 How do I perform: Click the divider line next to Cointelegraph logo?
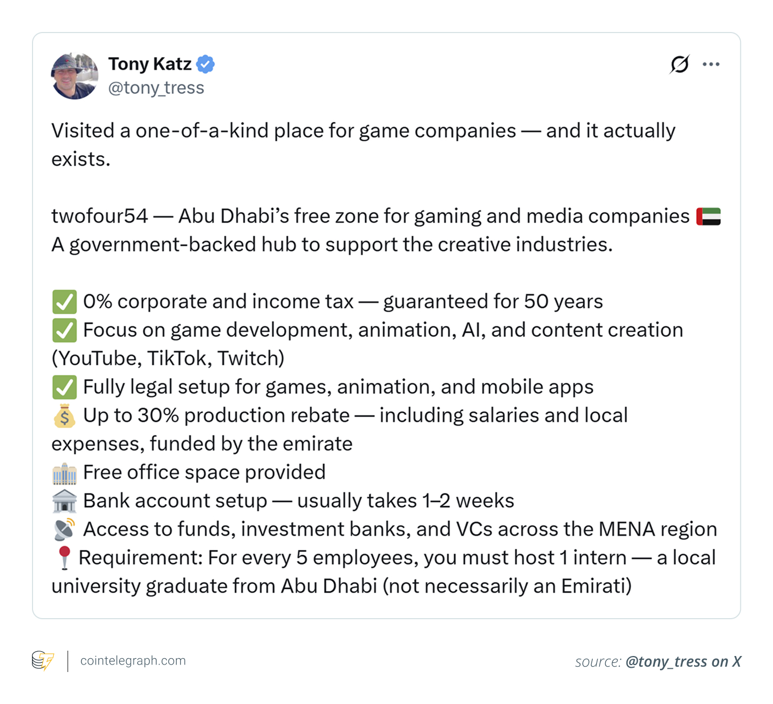pos(67,661)
